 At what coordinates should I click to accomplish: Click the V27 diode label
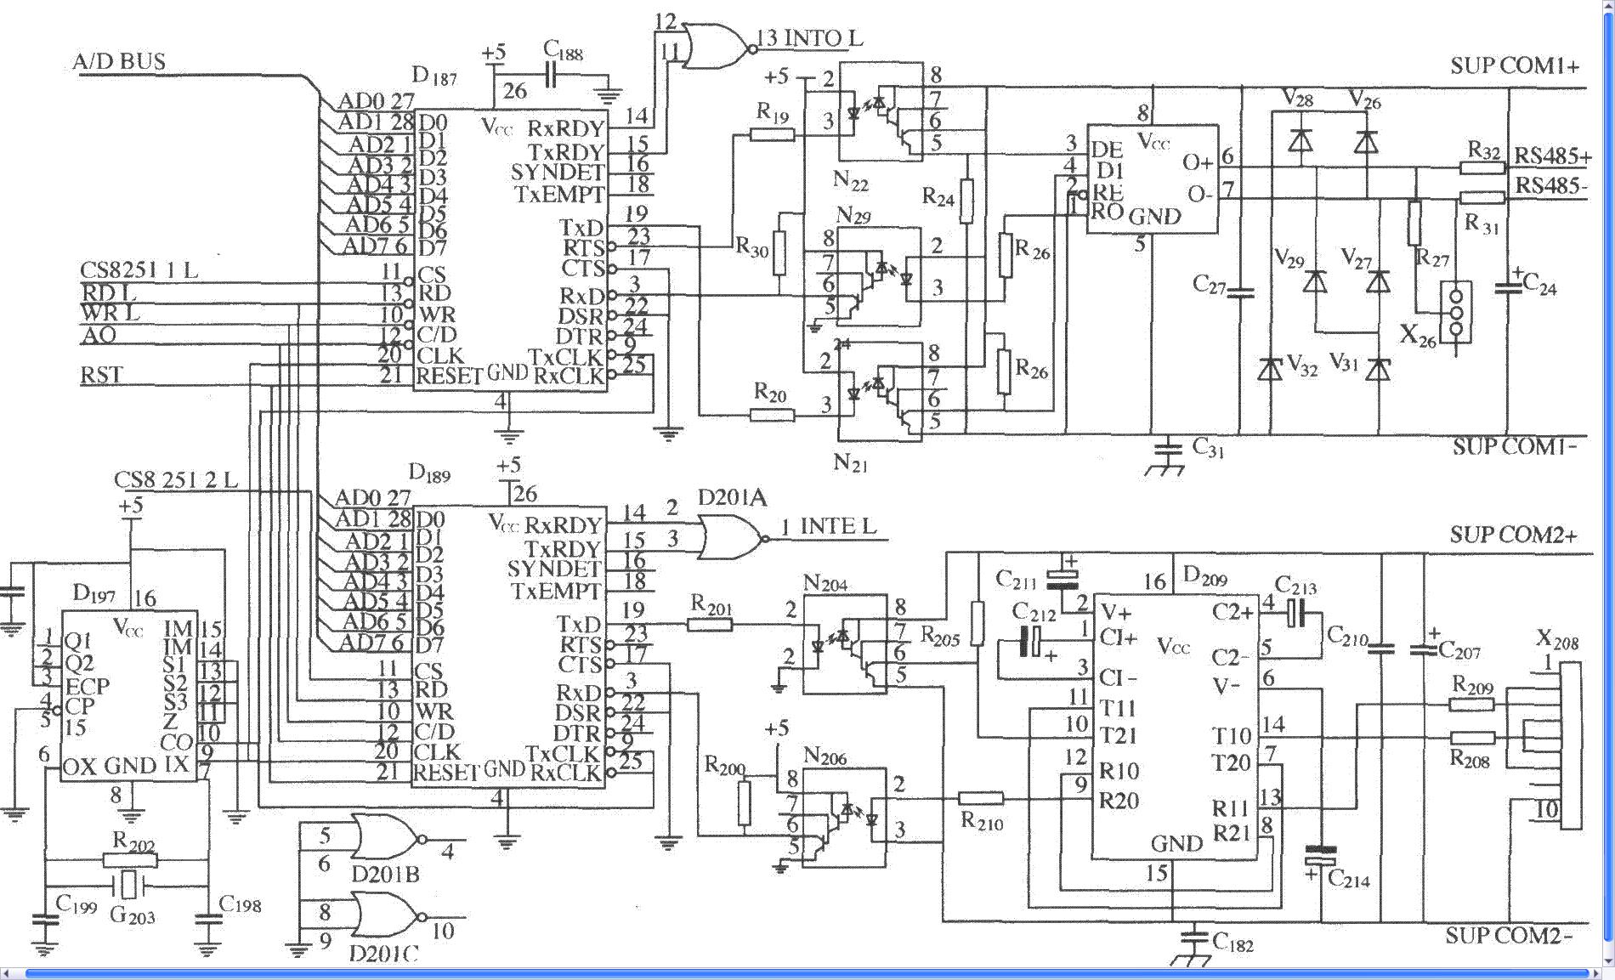pos(1357,258)
